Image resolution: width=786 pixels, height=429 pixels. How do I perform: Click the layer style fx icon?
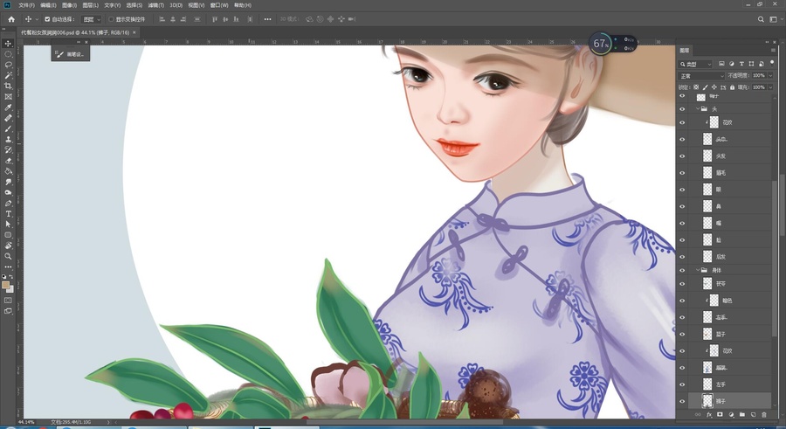tap(709, 414)
